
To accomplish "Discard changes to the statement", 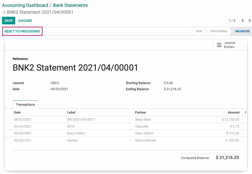I will point(25,21).
